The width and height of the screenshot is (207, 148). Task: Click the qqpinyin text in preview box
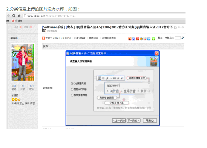pos(113,85)
